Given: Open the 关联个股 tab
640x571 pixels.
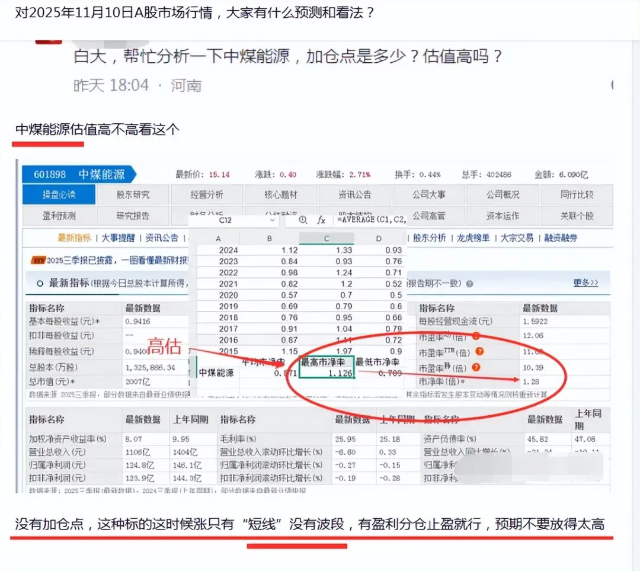Looking at the screenshot, I should (577, 216).
